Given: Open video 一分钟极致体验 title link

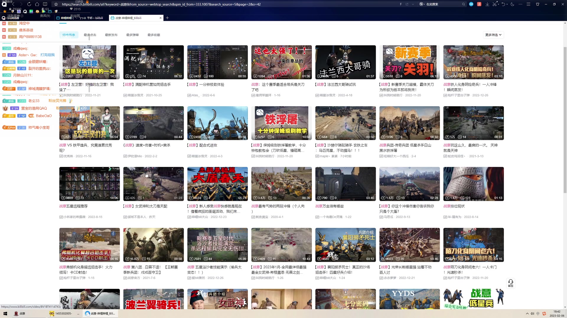Looking at the screenshot, I should [x=206, y=85].
